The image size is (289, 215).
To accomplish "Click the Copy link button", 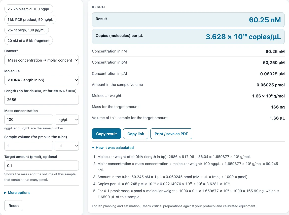I will pos(136,134).
